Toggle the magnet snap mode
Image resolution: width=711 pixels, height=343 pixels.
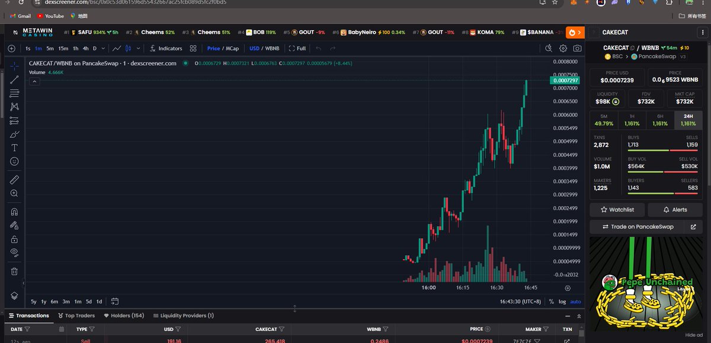tap(14, 211)
